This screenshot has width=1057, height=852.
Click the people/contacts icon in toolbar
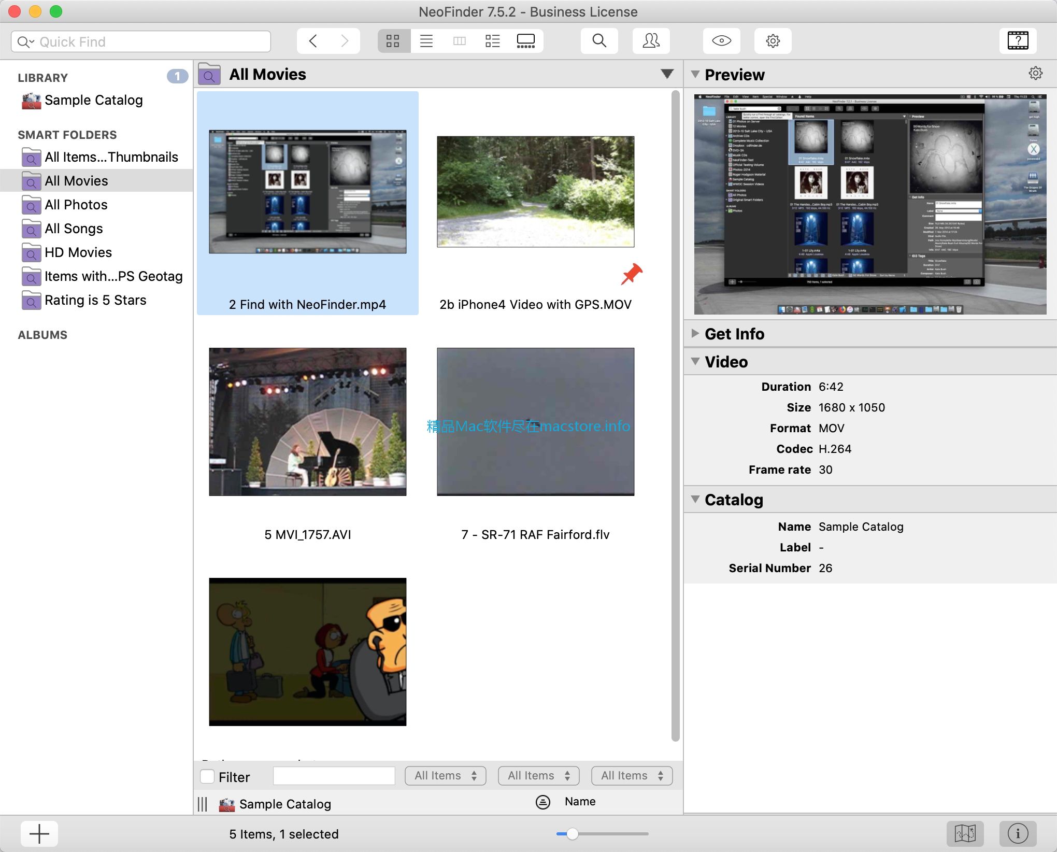[651, 41]
